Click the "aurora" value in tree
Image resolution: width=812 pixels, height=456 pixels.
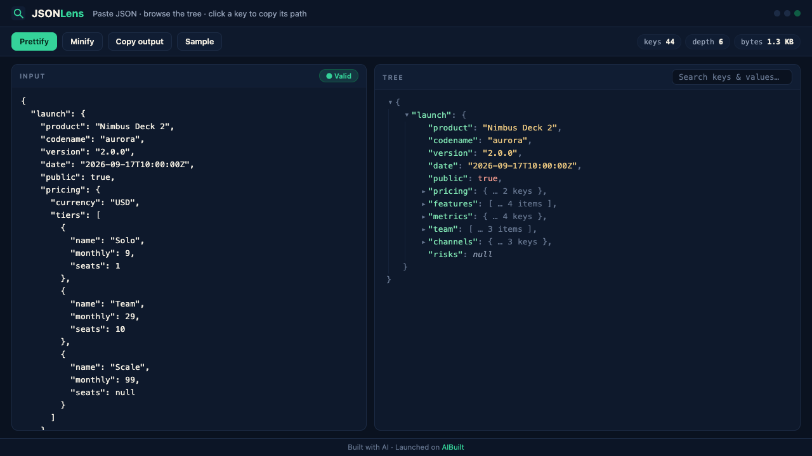point(507,140)
